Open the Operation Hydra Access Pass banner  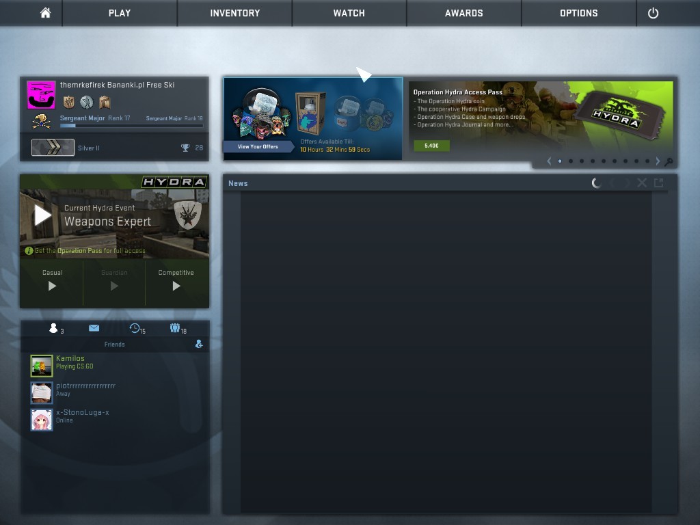coord(541,118)
